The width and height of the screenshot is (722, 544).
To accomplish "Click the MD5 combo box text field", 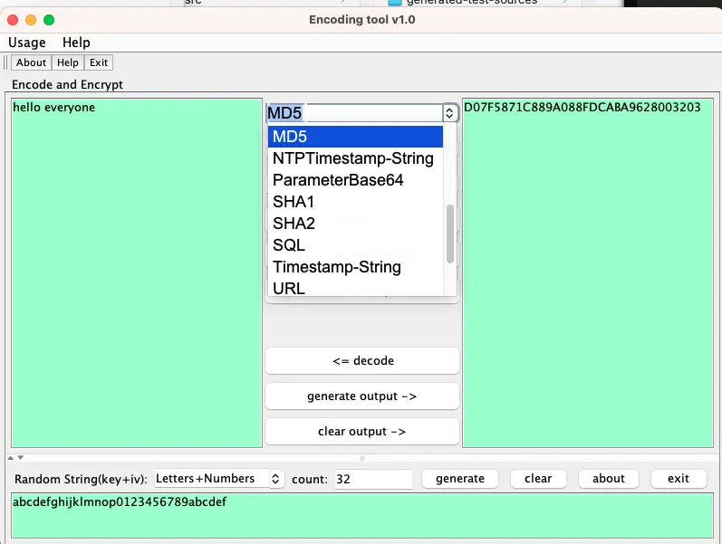I will coord(354,113).
